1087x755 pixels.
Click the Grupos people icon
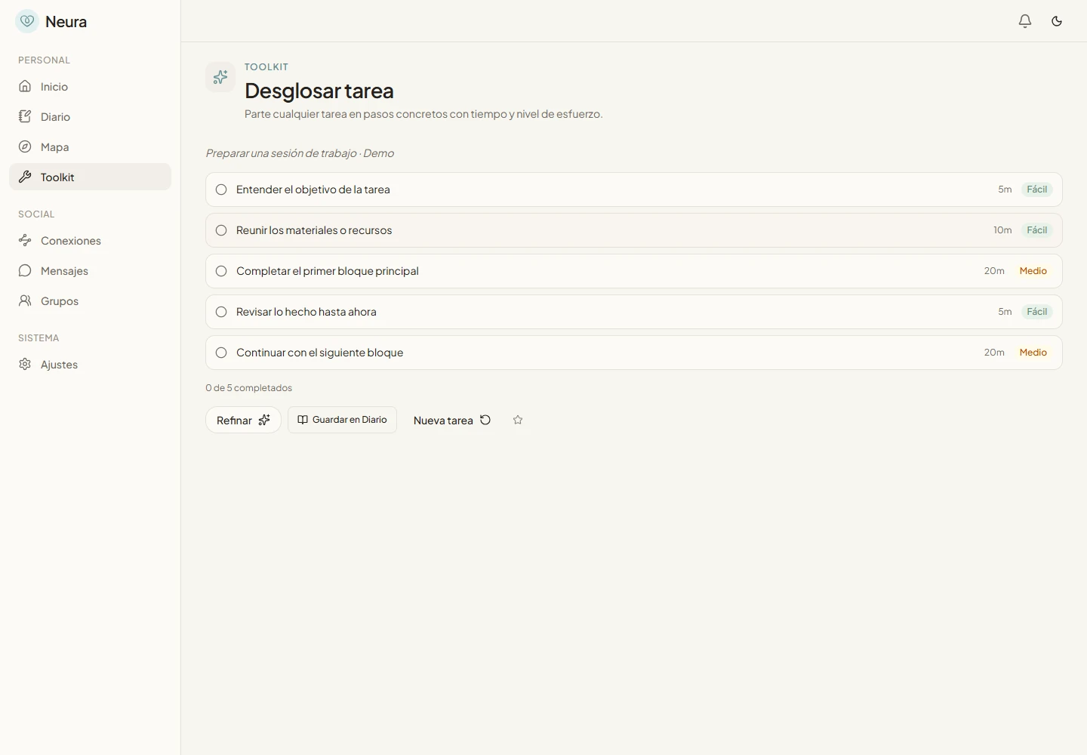coord(25,300)
